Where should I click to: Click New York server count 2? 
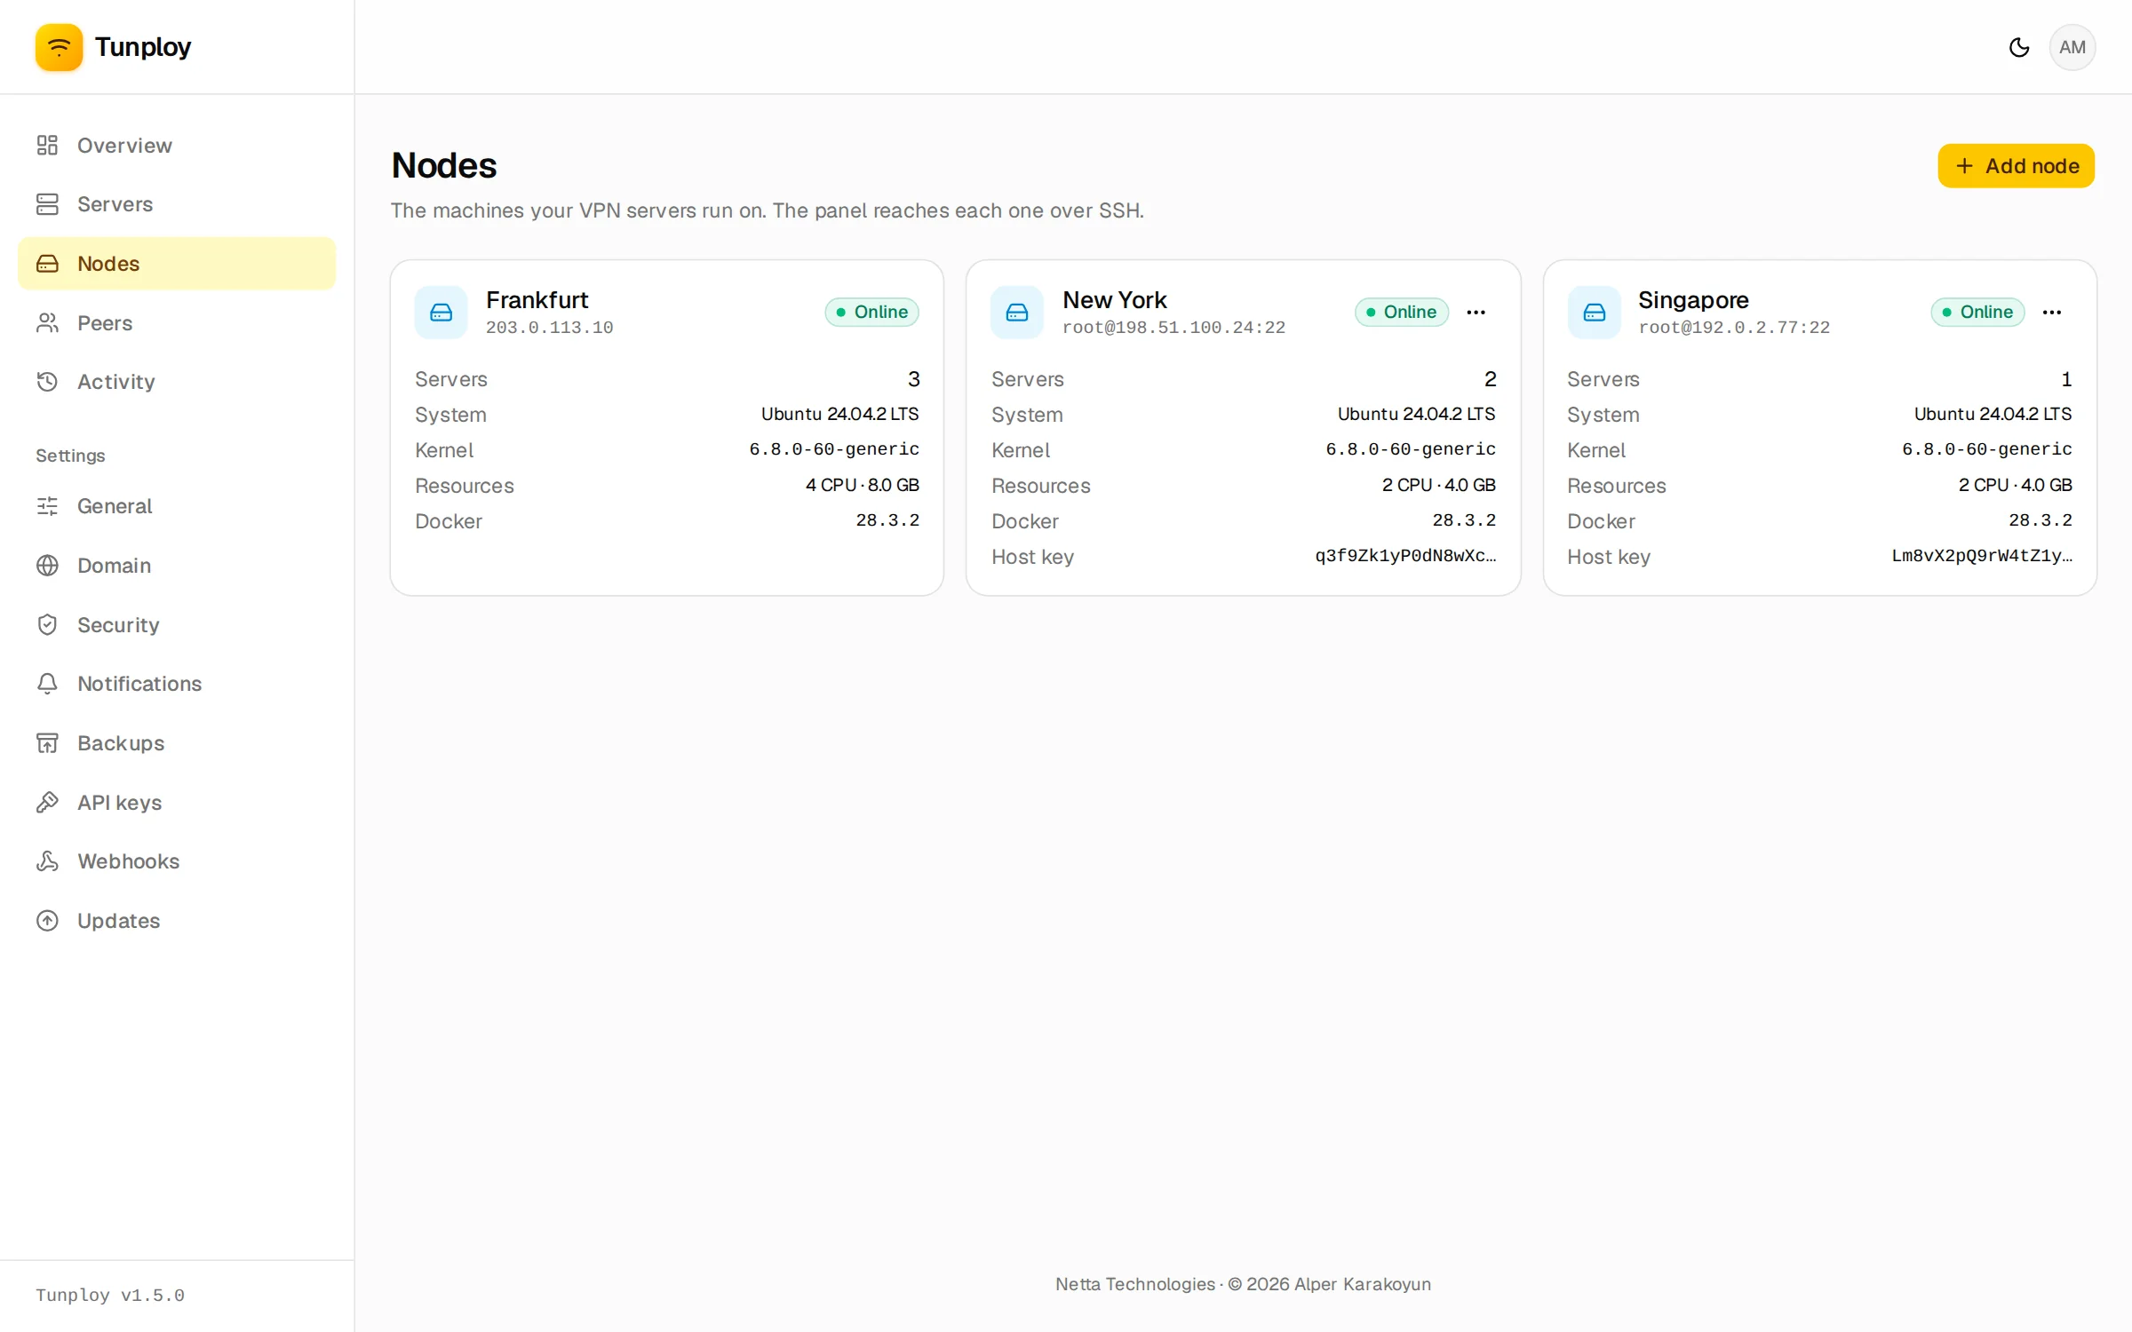click(x=1490, y=379)
